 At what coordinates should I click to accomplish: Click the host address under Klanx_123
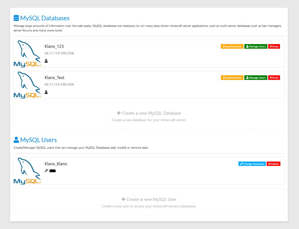click(59, 53)
